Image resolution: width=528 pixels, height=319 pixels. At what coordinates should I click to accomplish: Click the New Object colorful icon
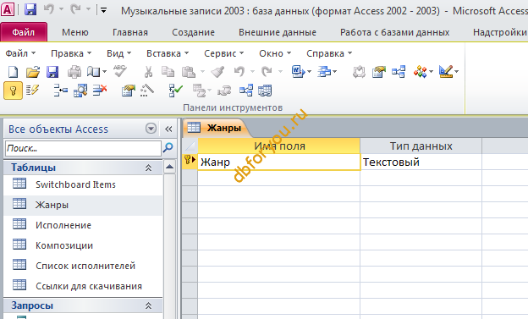tap(421, 72)
